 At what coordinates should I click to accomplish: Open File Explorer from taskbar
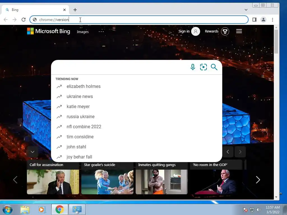point(25,209)
